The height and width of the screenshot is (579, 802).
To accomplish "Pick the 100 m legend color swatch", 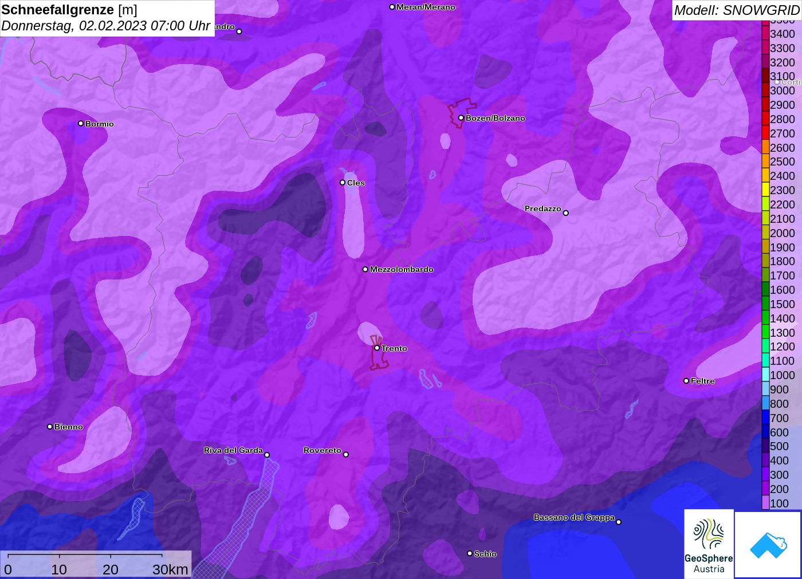I will coord(765,503).
